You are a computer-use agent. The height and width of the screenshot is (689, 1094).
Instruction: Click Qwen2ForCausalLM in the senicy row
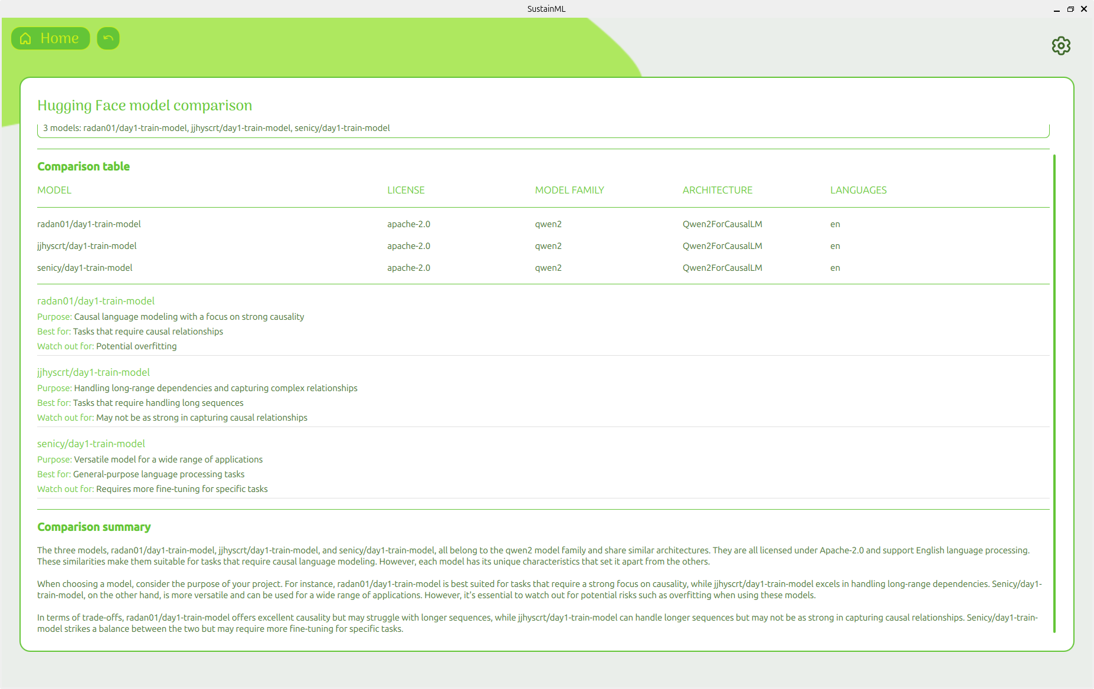point(722,268)
